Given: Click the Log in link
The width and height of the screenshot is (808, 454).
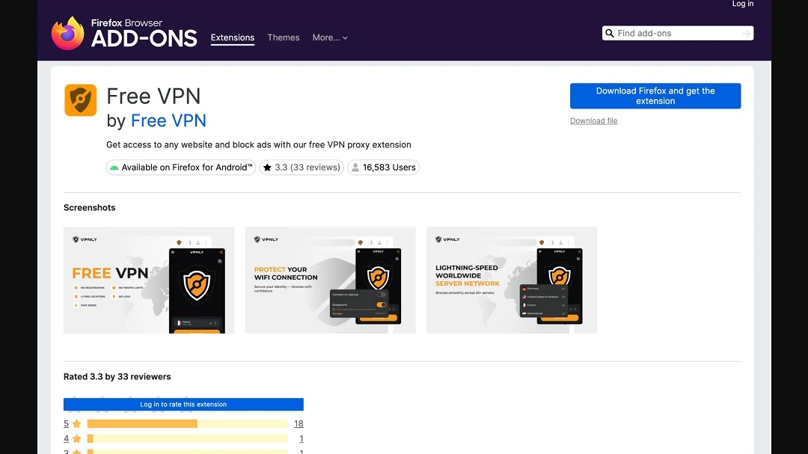Looking at the screenshot, I should (x=742, y=4).
